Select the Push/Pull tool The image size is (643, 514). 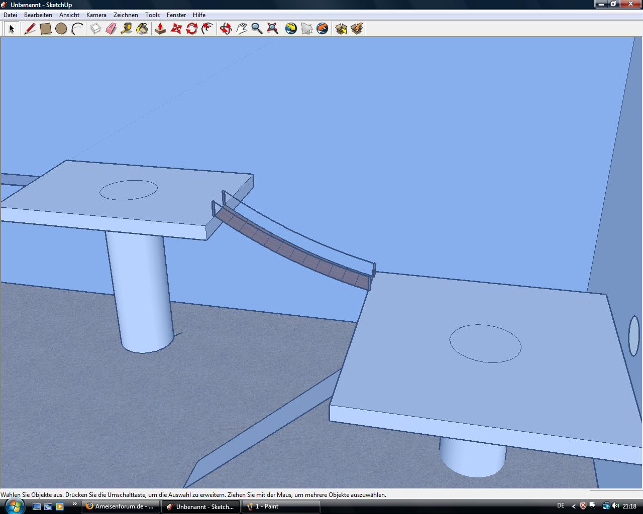click(x=160, y=29)
